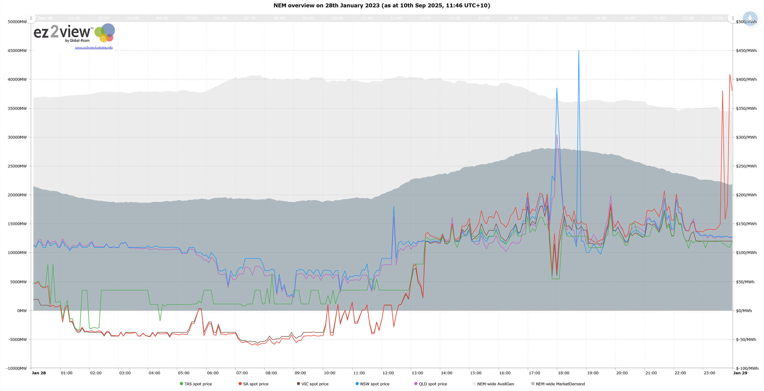The width and height of the screenshot is (764, 391).
Task: Click the green TAS legend marker
Action: (181, 384)
